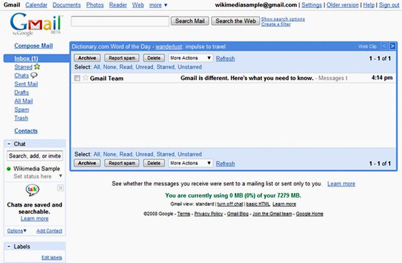Open Reader from top bar

point(118,5)
